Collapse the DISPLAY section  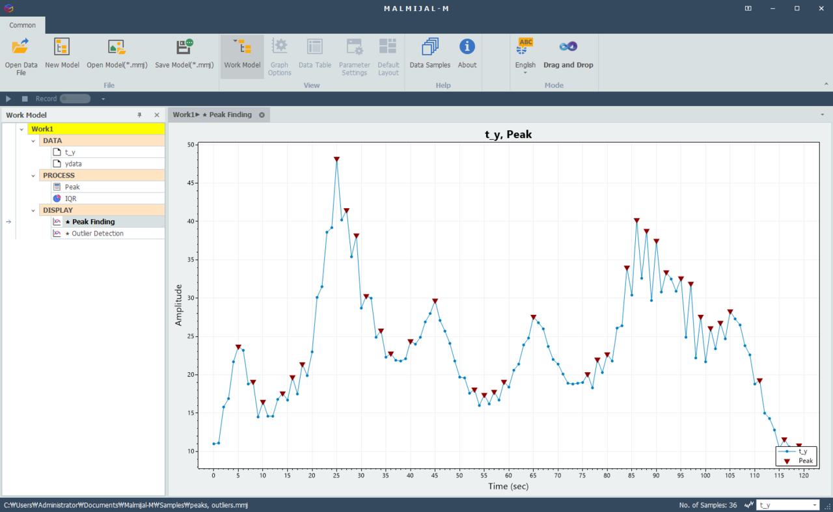coord(33,210)
